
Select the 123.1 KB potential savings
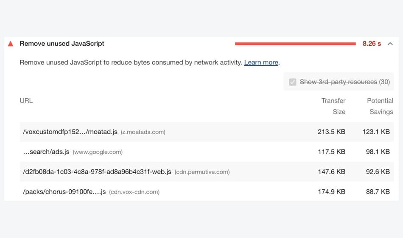(376, 132)
